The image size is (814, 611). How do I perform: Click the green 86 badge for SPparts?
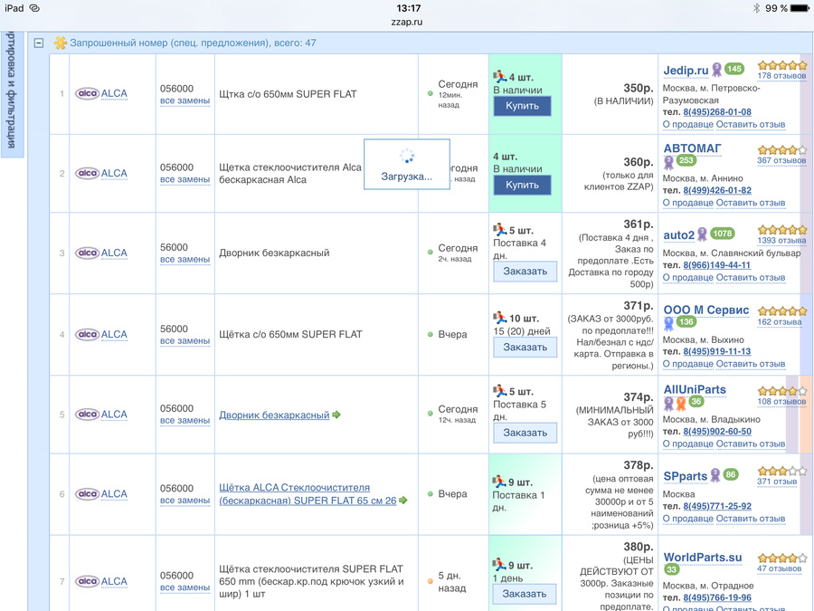click(x=731, y=474)
